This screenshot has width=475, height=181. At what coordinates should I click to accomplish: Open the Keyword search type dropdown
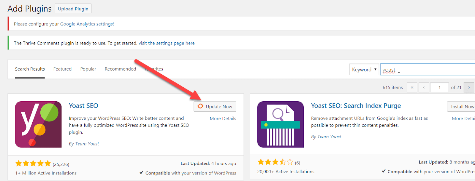364,70
